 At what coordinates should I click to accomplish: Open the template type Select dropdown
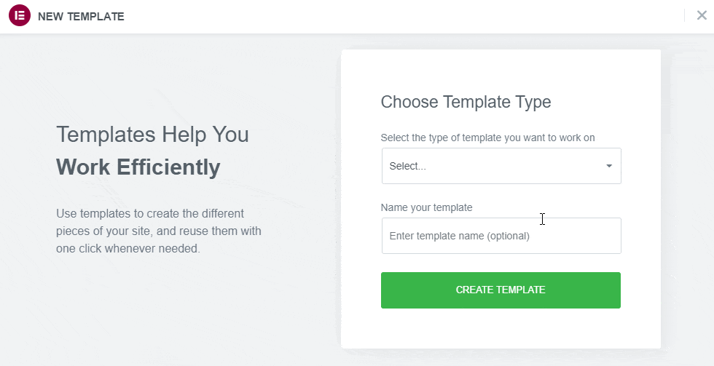501,166
